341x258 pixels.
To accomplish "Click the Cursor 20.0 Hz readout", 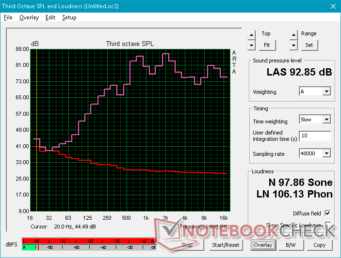I will point(63,227).
